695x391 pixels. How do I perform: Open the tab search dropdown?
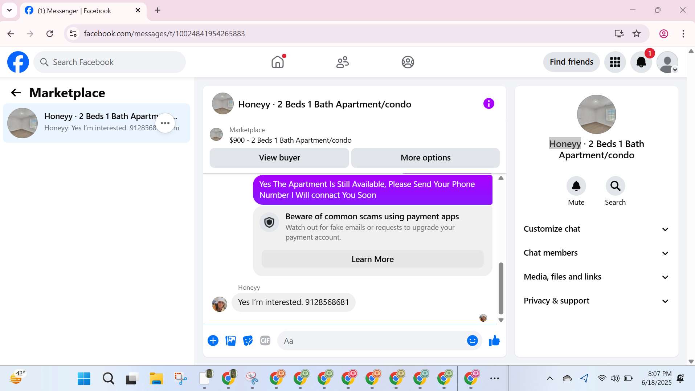pos(9,10)
